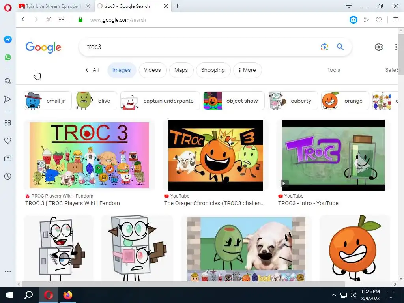Viewport: 404px width, 303px height.
Task: Open the sidebar three-dot setup menu
Action: [x=8, y=271]
